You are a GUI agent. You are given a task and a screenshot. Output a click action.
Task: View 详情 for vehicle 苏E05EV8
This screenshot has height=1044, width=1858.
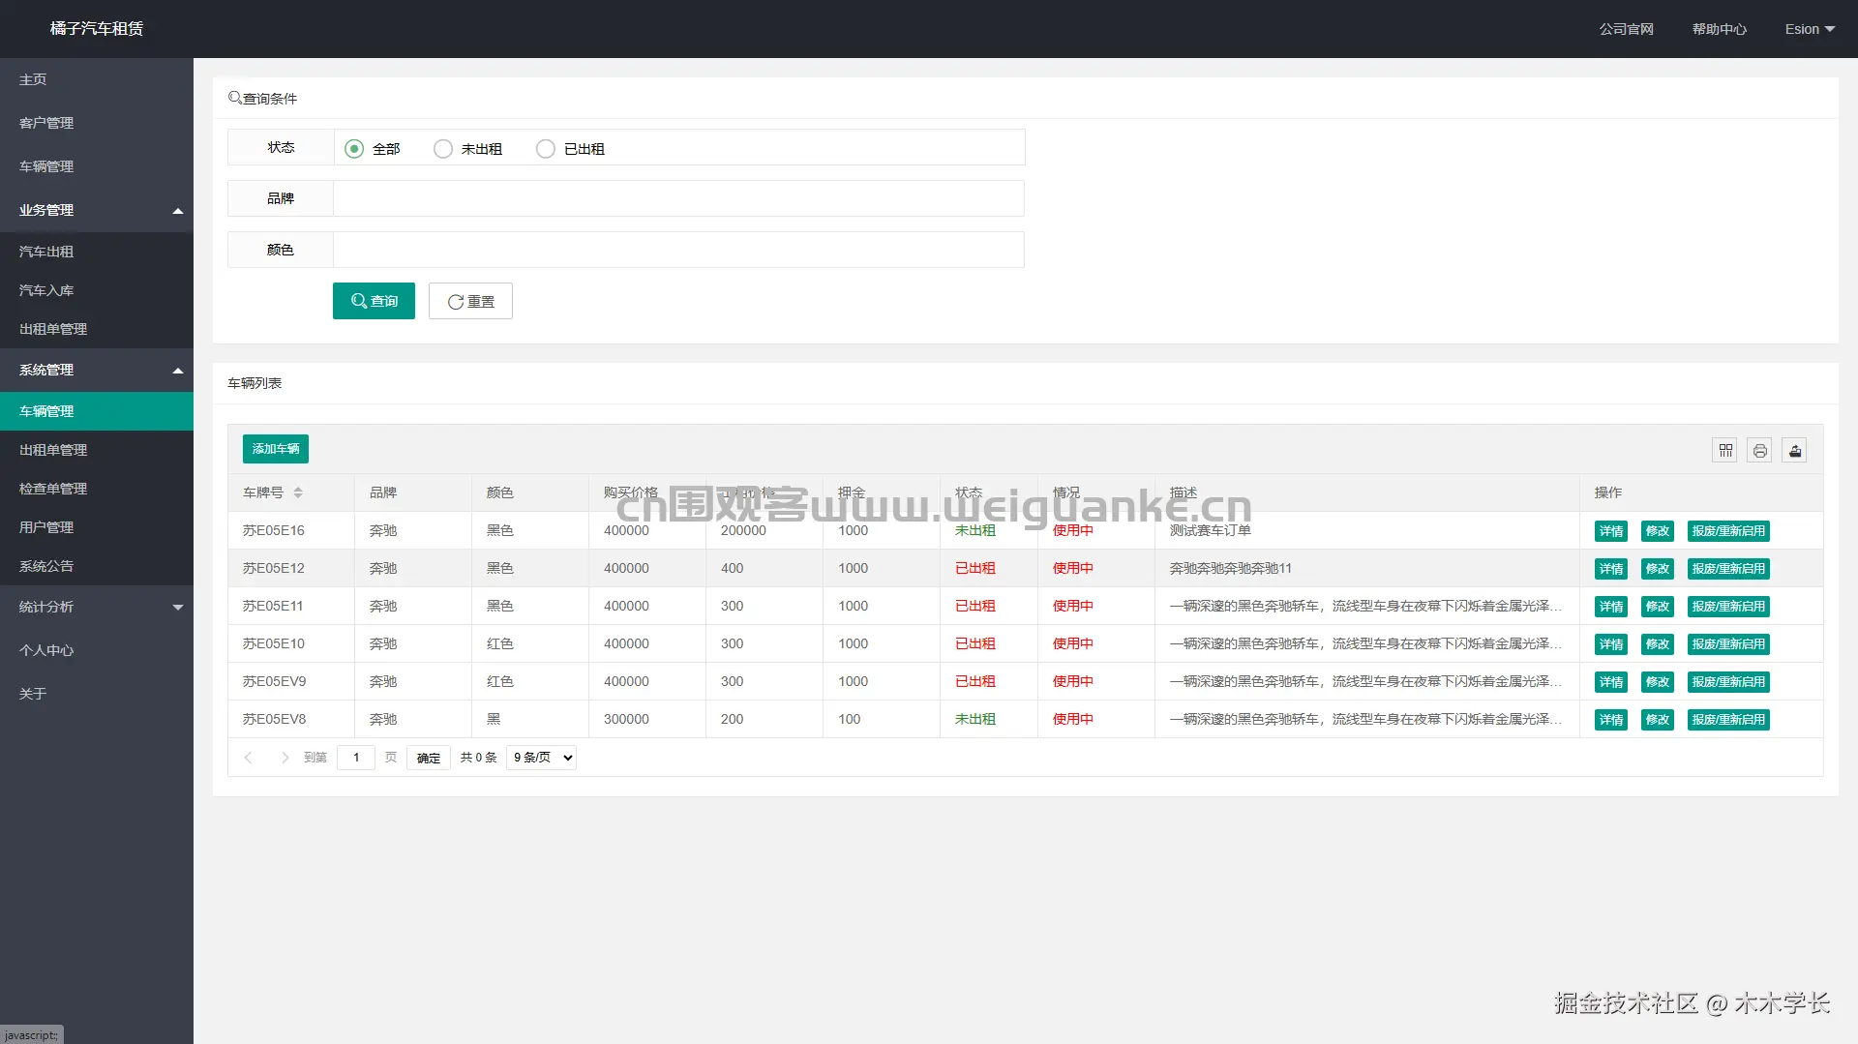tap(1611, 720)
